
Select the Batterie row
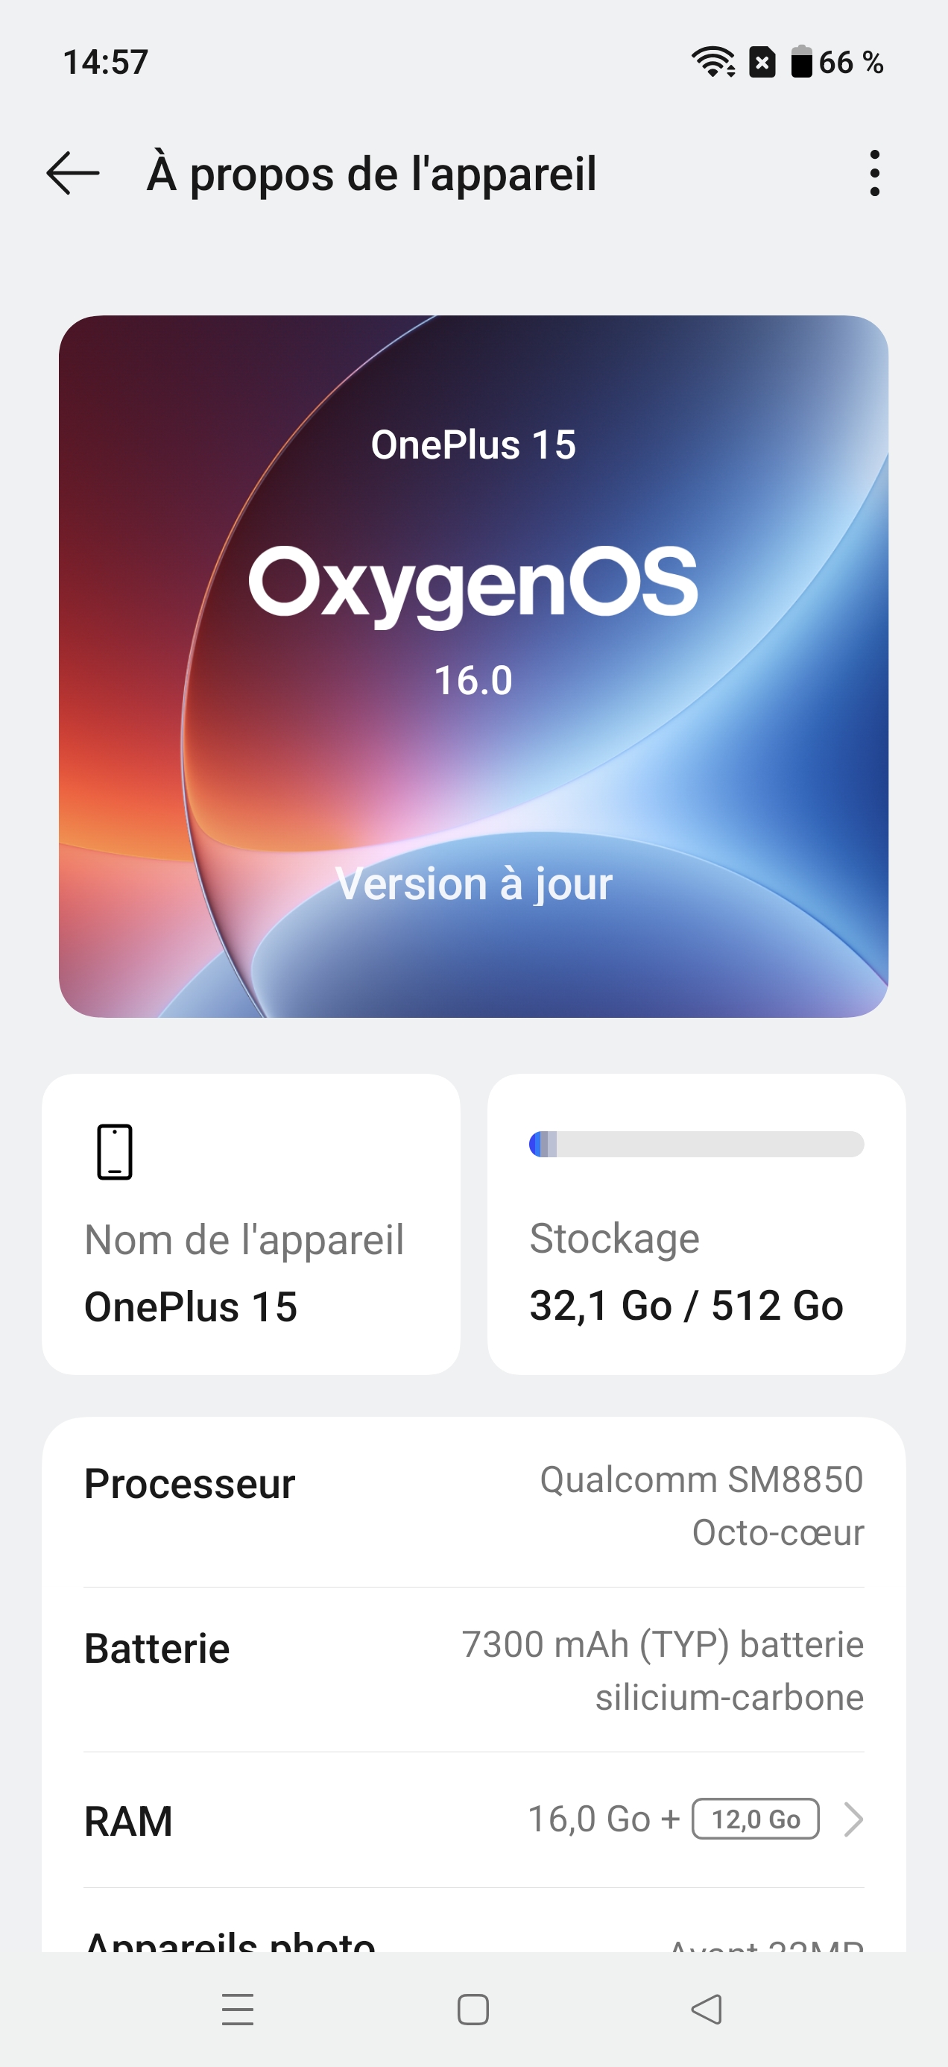click(473, 1670)
